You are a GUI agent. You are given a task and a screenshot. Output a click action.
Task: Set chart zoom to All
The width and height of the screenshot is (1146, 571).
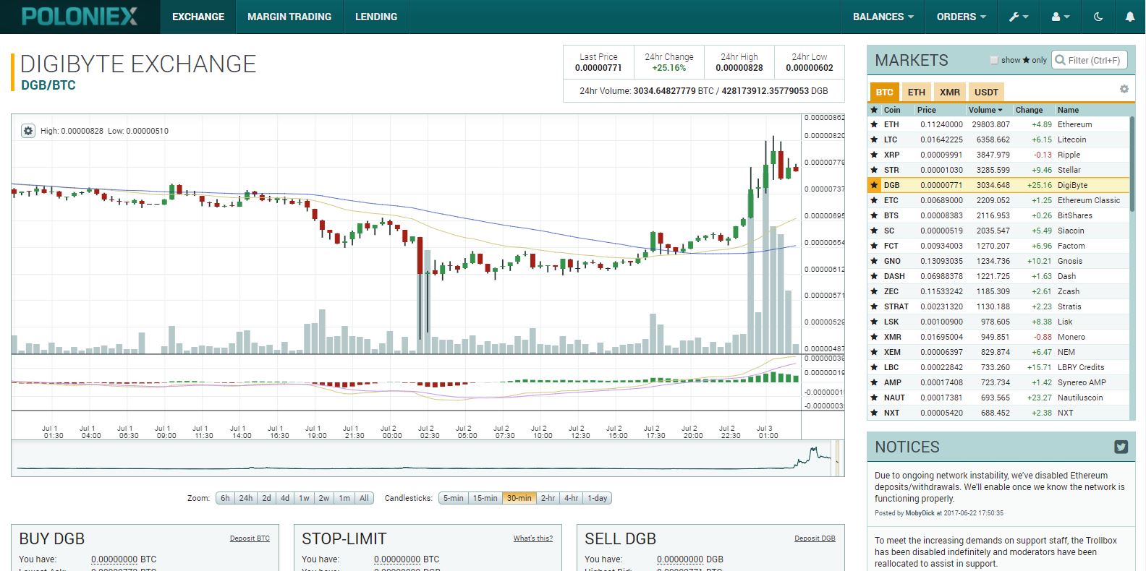coord(364,498)
